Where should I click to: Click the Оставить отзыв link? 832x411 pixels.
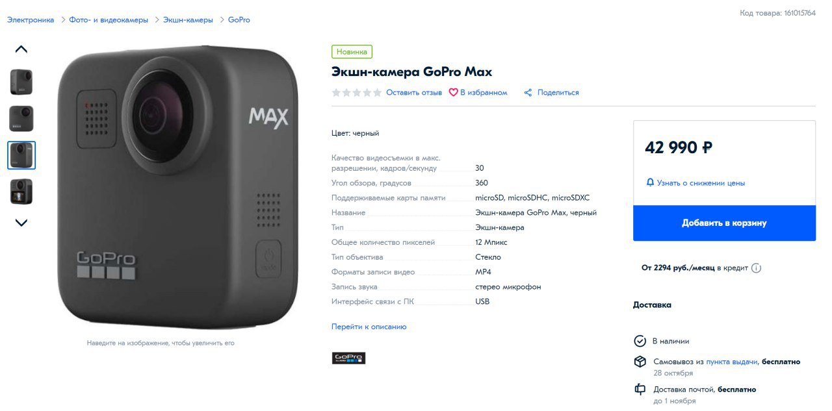(x=414, y=93)
